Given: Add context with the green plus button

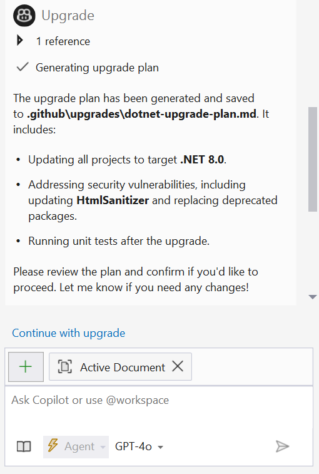Looking at the screenshot, I should pos(26,367).
